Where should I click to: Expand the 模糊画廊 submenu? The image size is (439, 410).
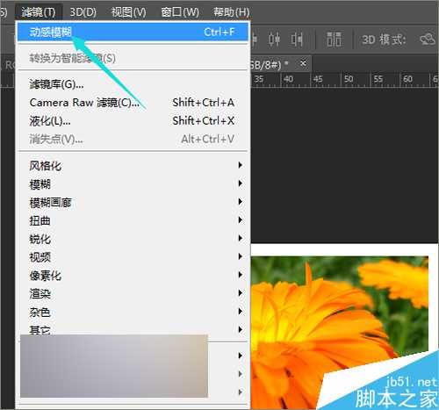(133, 202)
